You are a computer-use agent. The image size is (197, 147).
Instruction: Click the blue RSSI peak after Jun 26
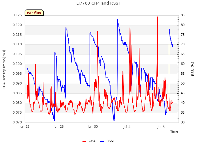click(x=66, y=27)
